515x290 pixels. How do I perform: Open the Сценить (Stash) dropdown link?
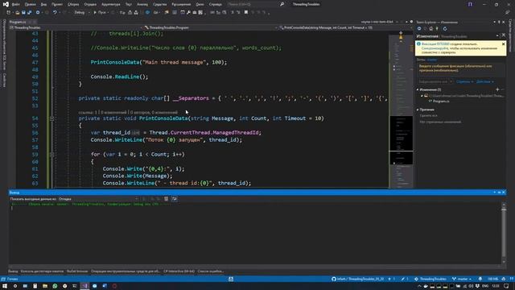pos(464,81)
